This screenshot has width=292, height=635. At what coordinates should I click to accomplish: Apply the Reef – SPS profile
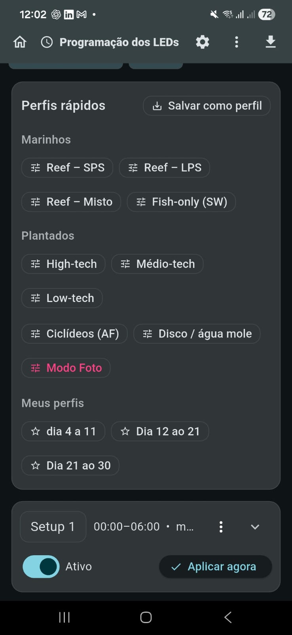click(67, 167)
